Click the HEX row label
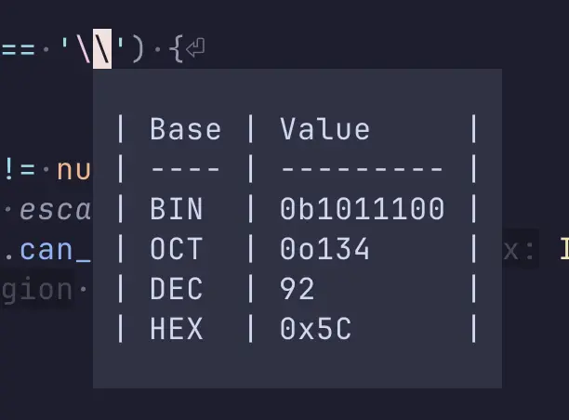The width and height of the screenshot is (569, 420). click(177, 329)
